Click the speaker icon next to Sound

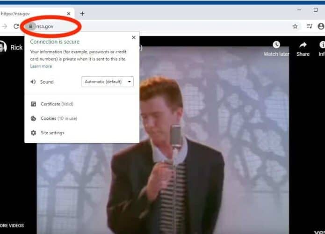coord(33,82)
